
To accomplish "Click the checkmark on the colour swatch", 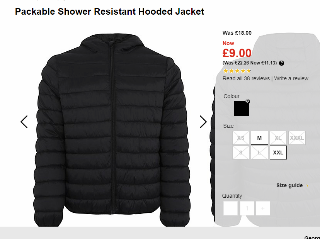I will 248,101.
